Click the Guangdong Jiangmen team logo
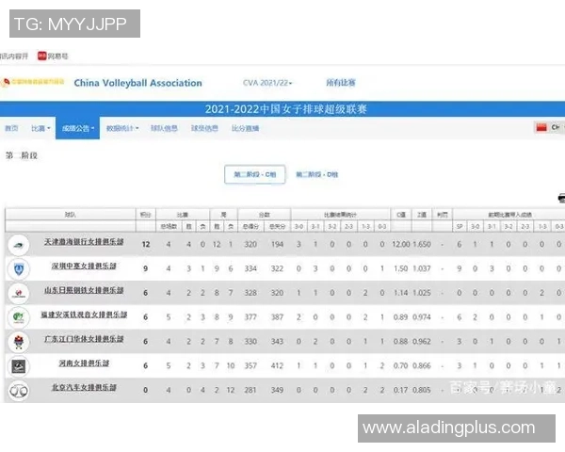This screenshot has width=565, height=452. click(18, 341)
